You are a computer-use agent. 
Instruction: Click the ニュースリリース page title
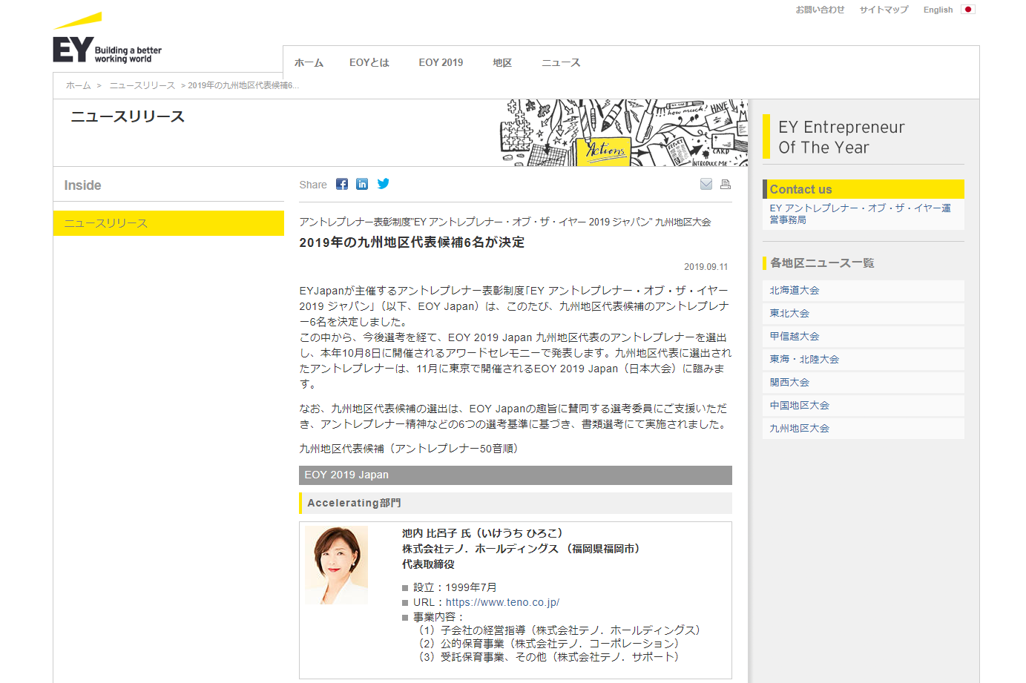[x=128, y=116]
